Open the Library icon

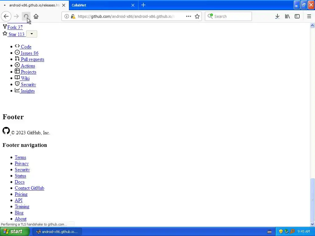(287, 16)
